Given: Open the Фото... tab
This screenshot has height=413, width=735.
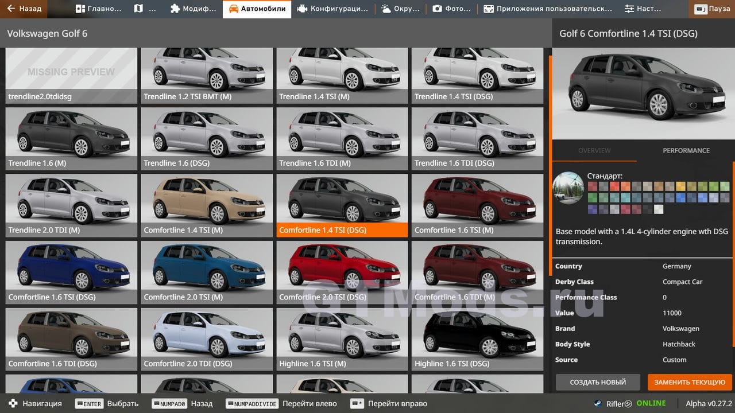Looking at the screenshot, I should pos(452,9).
